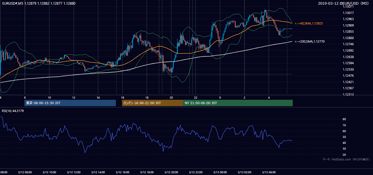Click the 3/12 22:00 bottom time label
Viewport: 373px width, 175px height.
coord(196,172)
